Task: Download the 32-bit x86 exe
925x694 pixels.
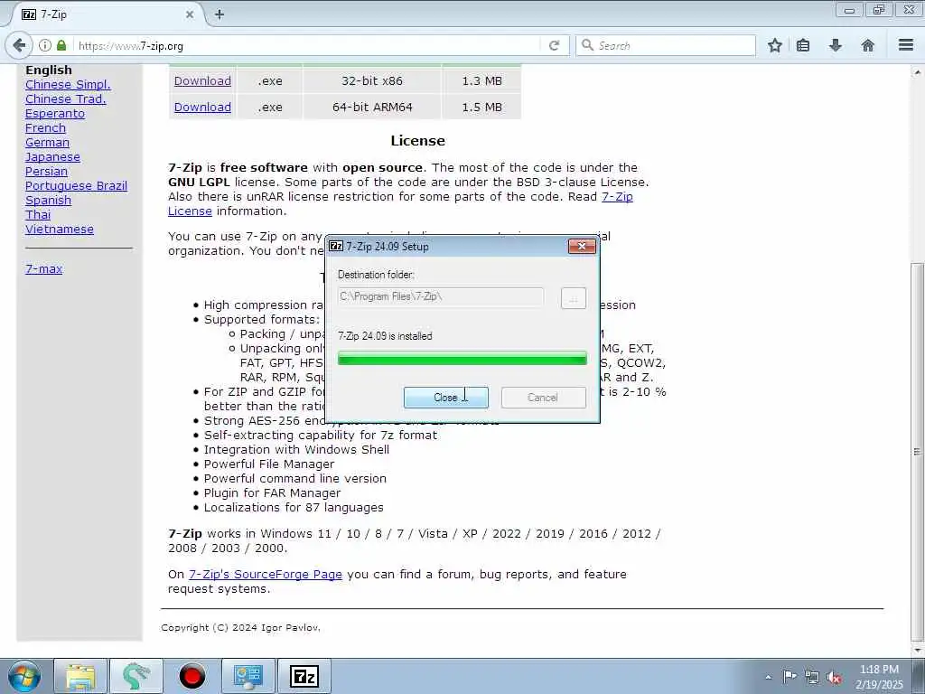Action: [202, 80]
